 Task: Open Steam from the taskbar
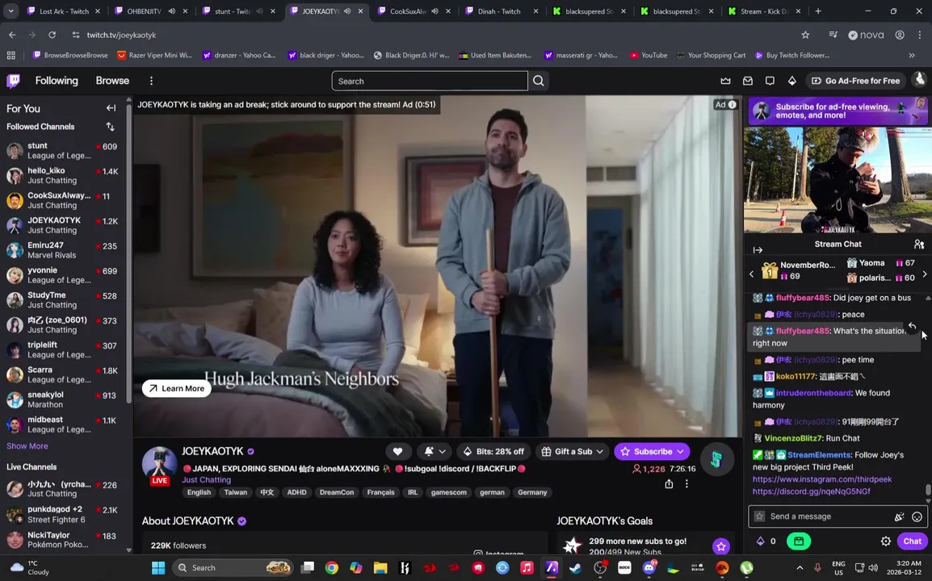click(575, 568)
